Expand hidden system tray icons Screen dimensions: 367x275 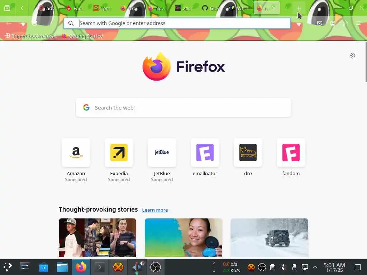[315, 267]
